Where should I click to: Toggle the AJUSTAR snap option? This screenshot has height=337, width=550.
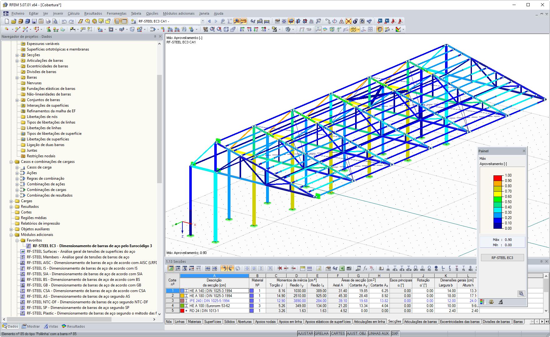coord(305,334)
